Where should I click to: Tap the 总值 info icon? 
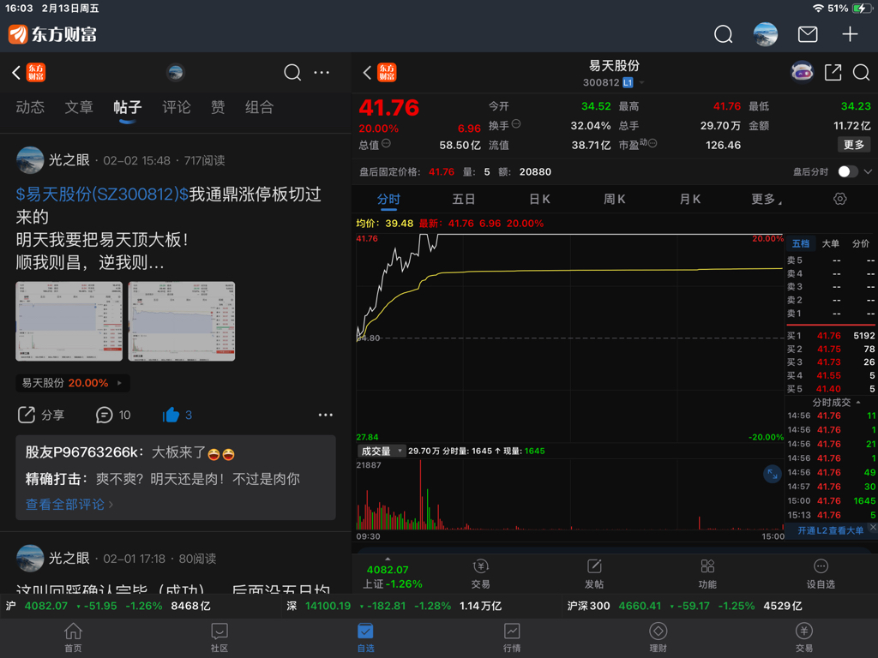tap(387, 144)
